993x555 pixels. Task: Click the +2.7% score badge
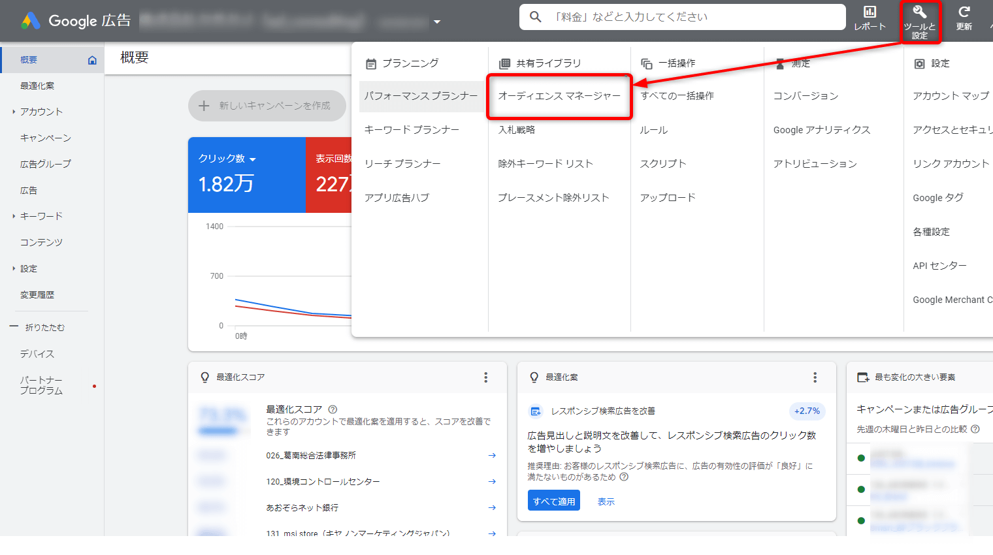coord(807,411)
